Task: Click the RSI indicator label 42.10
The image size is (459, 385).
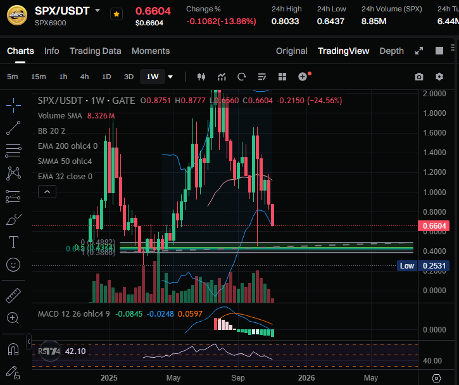Action: 62,351
